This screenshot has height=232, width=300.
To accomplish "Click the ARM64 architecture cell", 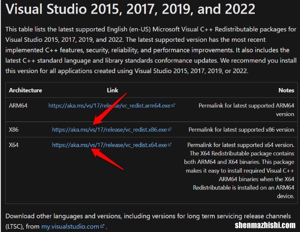I will (x=18, y=106).
